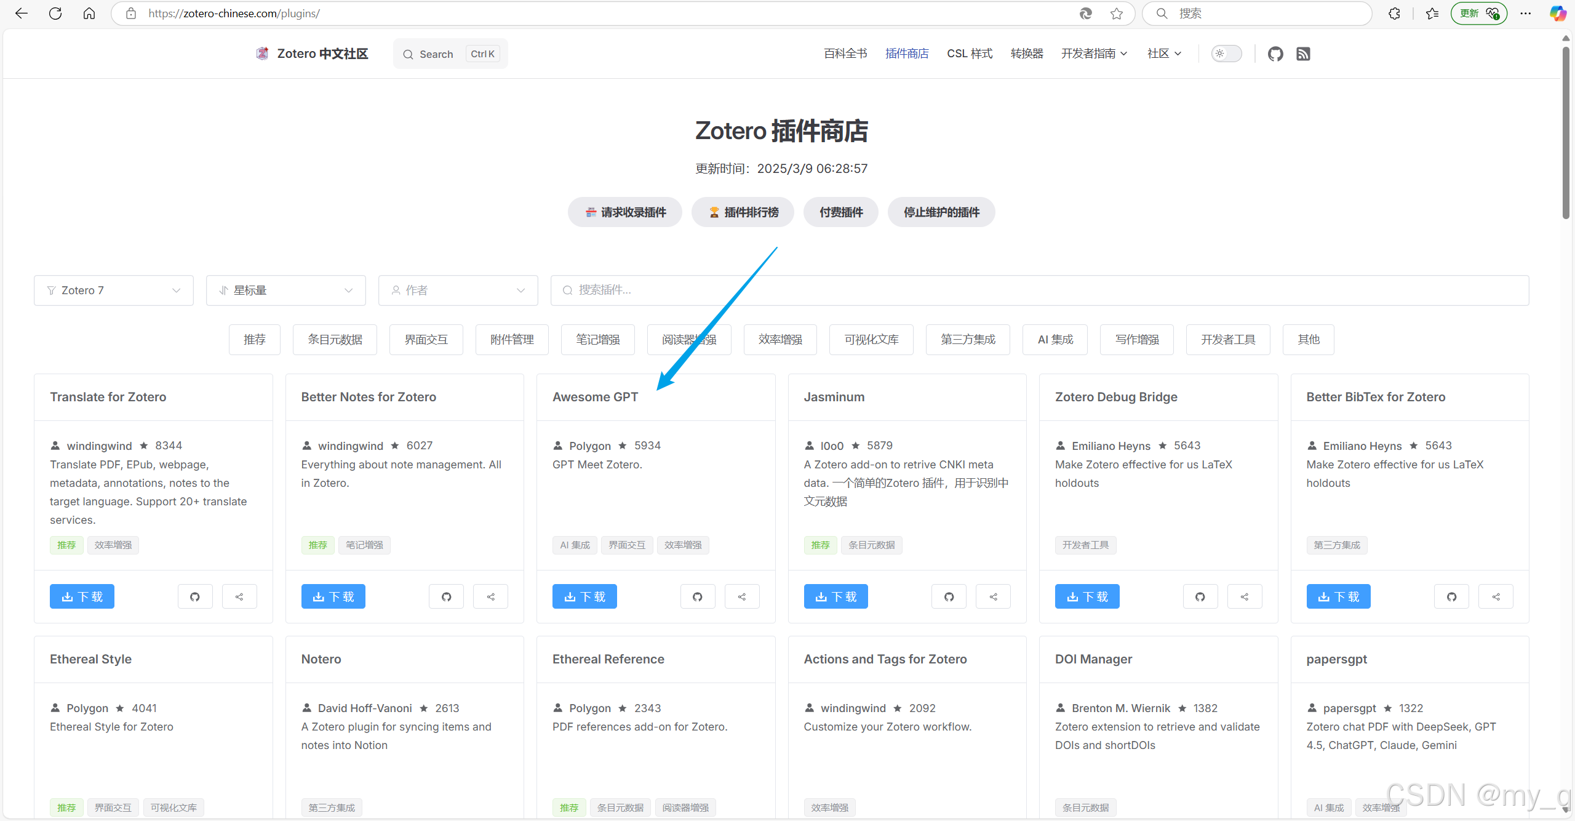Filter plugins by 其他 category
The width and height of the screenshot is (1575, 821).
pos(1309,340)
